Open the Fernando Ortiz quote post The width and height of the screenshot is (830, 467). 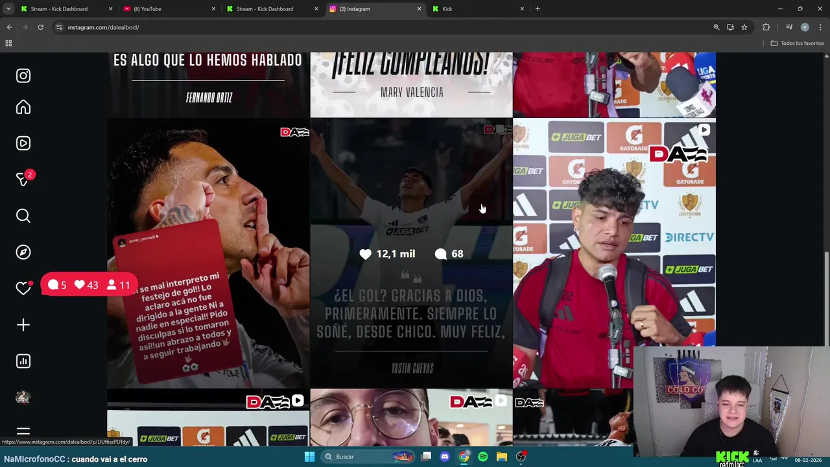[208, 84]
